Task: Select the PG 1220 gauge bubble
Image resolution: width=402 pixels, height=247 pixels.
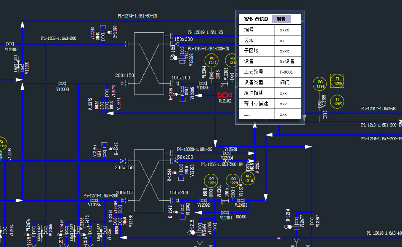Action: [233, 181]
